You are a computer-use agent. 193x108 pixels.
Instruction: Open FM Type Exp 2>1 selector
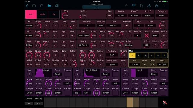click(x=114, y=25)
